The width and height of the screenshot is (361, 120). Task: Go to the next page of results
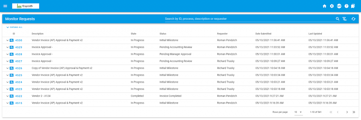[347, 112]
